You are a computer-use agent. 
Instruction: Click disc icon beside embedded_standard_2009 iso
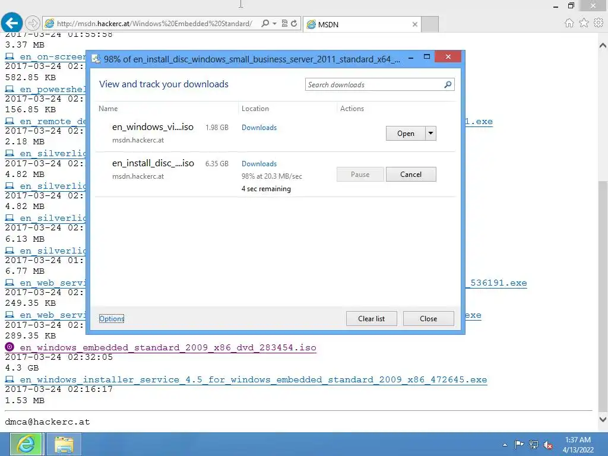click(x=9, y=347)
